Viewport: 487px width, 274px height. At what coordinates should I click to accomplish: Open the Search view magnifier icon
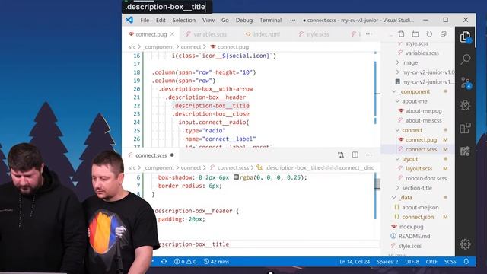(x=465, y=59)
